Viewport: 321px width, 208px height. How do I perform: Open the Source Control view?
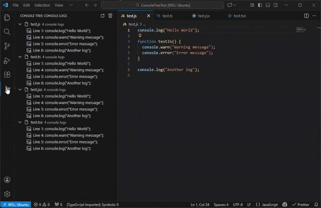(x=7, y=46)
